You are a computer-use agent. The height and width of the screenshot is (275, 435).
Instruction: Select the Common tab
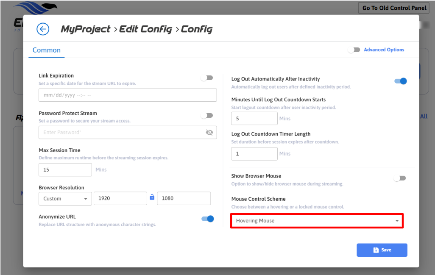pos(47,50)
